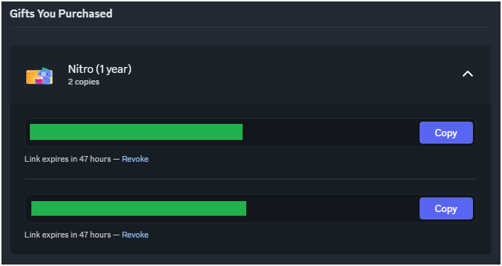Collapse the Nitro (1 year) gift section
Image resolution: width=502 pixels, height=266 pixels.
tap(468, 74)
